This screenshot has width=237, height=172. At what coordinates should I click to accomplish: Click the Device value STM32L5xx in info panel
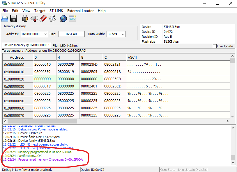click(x=172, y=27)
